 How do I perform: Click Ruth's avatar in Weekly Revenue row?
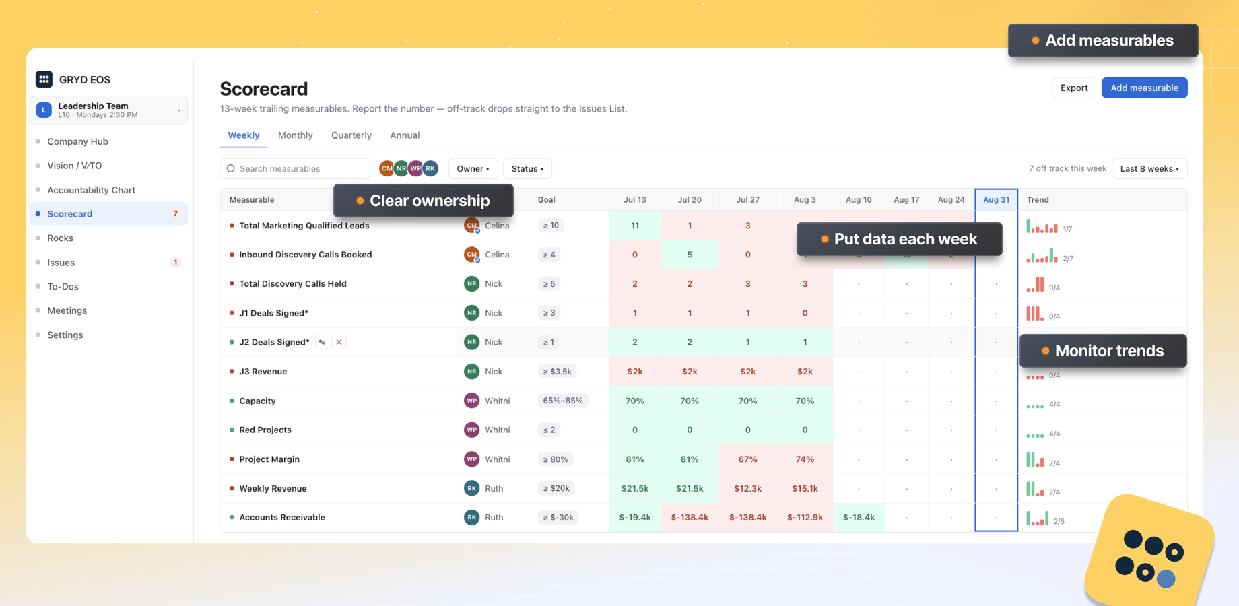click(x=471, y=488)
